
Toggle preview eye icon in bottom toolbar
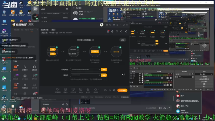click(x=110, y=90)
